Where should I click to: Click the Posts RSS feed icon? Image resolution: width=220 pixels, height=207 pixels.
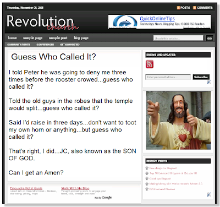(178, 8)
